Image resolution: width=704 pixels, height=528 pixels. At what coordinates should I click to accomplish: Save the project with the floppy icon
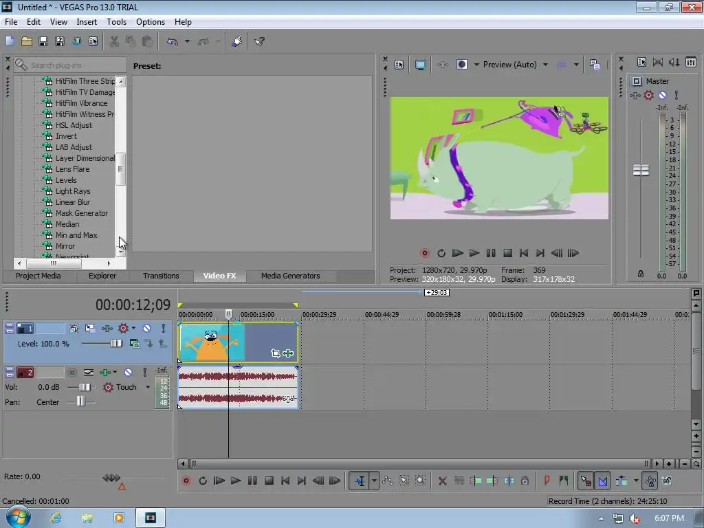coord(43,42)
